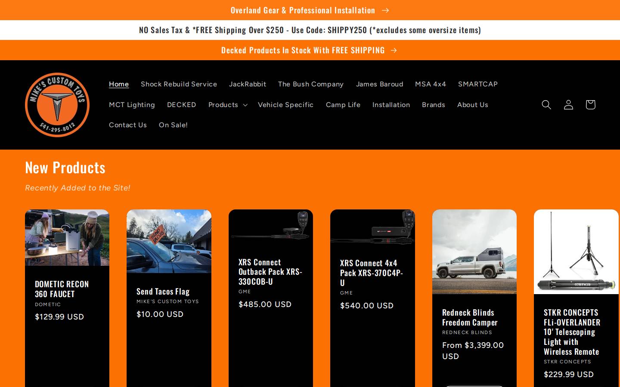Open STKR CONCEPTS FLi-OVERLANDER product link
620x387 pixels.
click(x=572, y=332)
